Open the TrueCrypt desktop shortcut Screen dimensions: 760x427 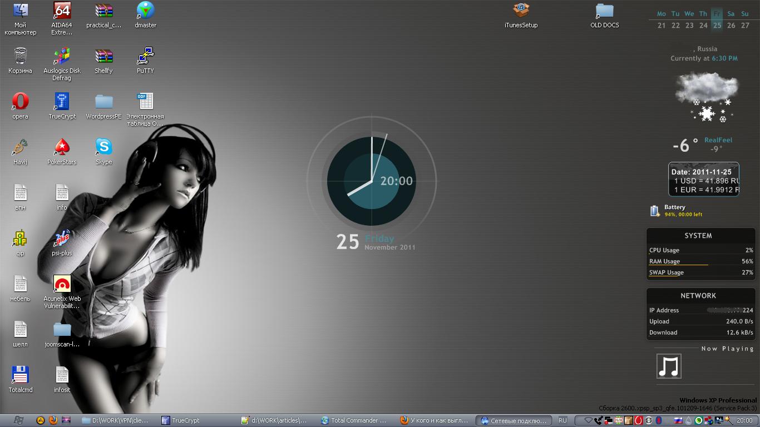62,102
